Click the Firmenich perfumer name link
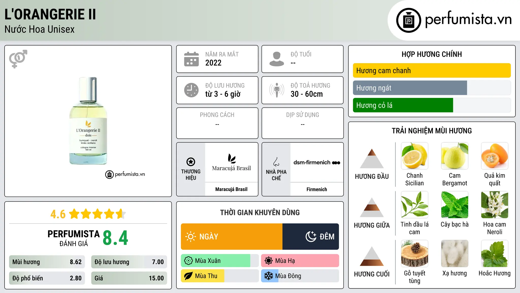This screenshot has width=520, height=293. (317, 189)
